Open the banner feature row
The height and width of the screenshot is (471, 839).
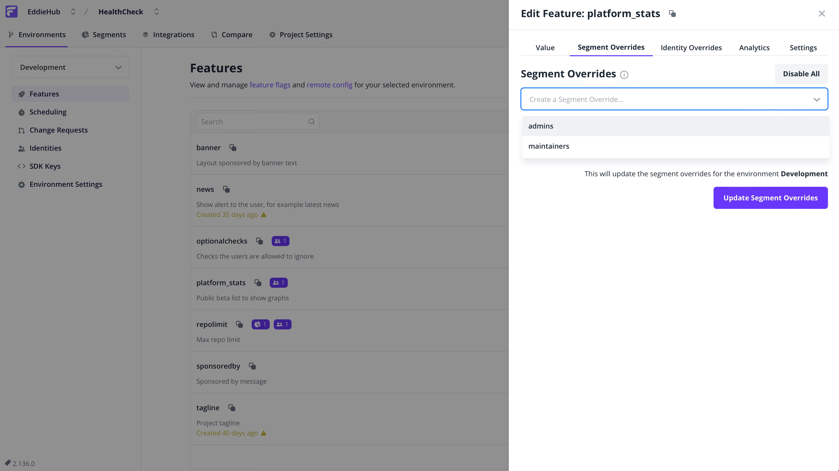click(x=349, y=153)
